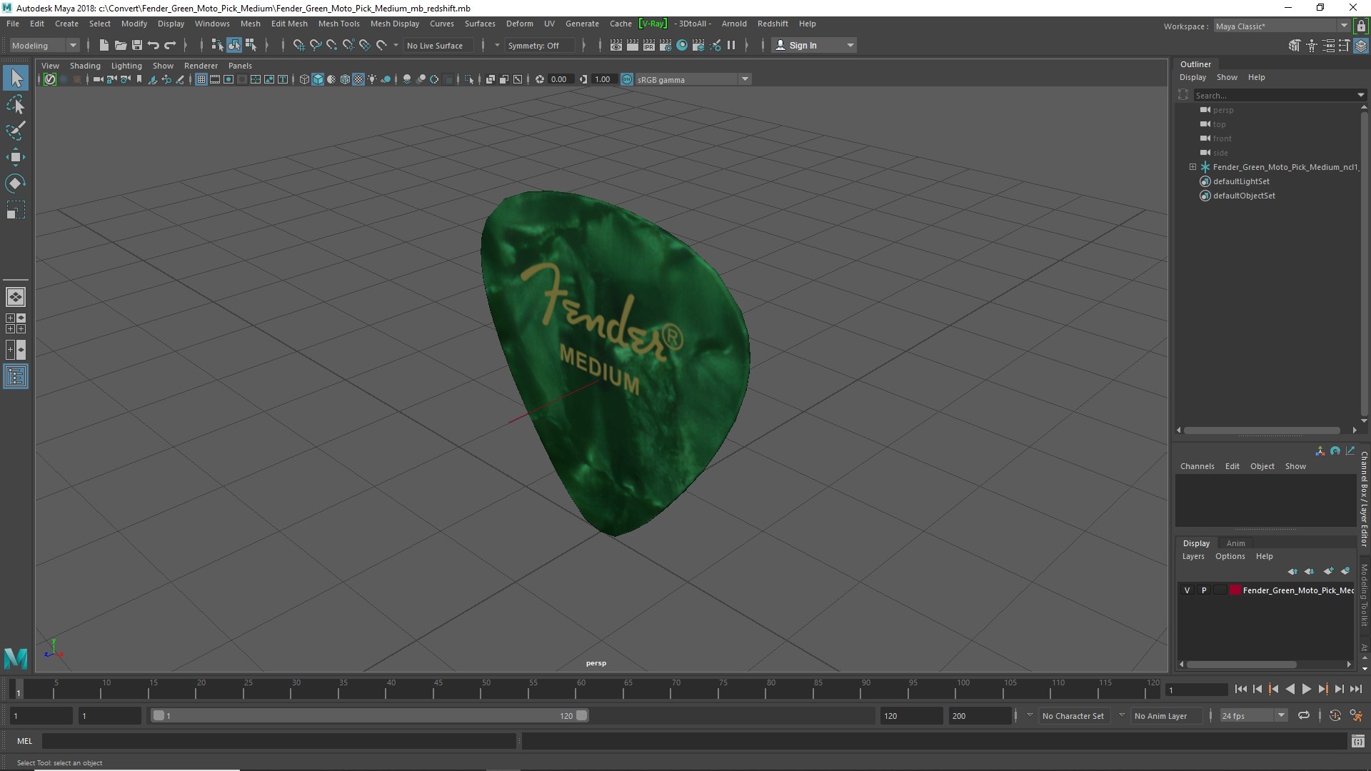This screenshot has width=1371, height=771.
Task: Click the Go to end button
Action: 1356,689
